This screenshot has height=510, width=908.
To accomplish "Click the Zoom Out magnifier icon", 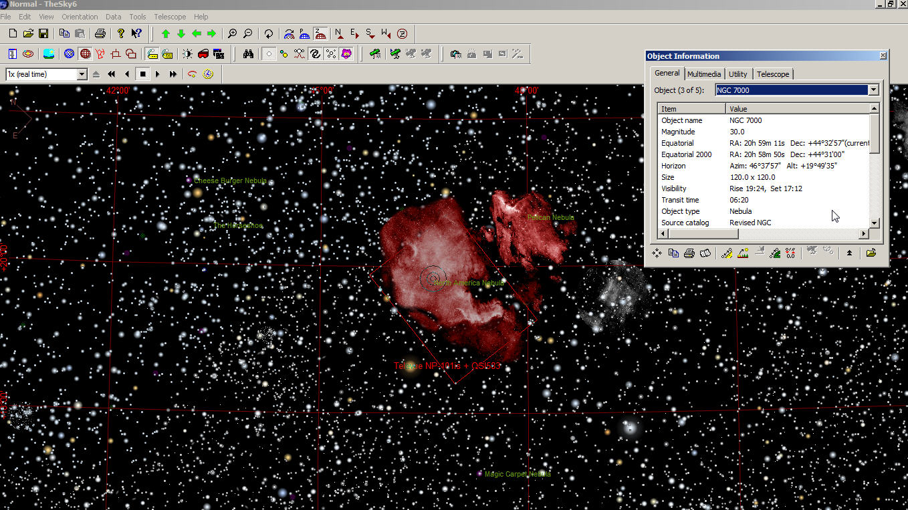I will point(247,33).
